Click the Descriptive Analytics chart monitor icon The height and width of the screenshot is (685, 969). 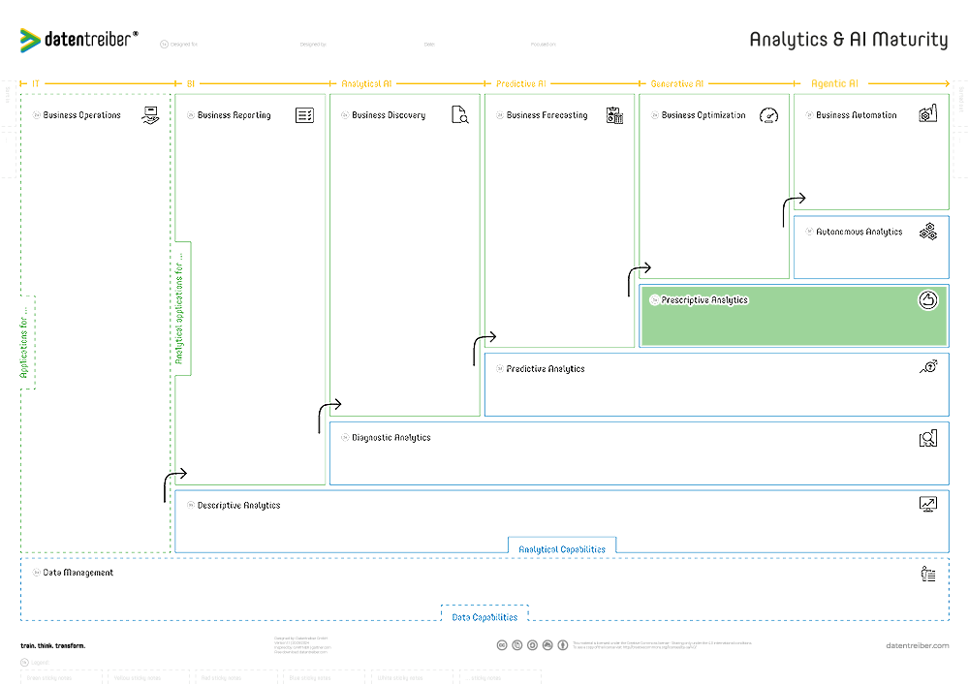927,504
